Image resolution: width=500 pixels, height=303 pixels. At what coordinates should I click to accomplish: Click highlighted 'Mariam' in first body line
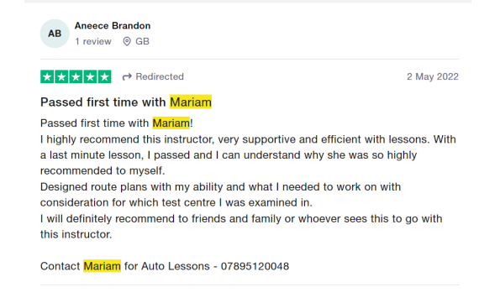(171, 123)
